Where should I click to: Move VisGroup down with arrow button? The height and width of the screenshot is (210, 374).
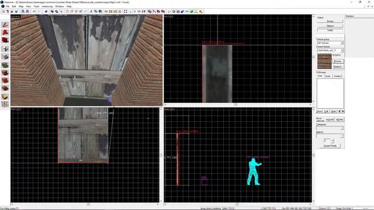[340, 111]
